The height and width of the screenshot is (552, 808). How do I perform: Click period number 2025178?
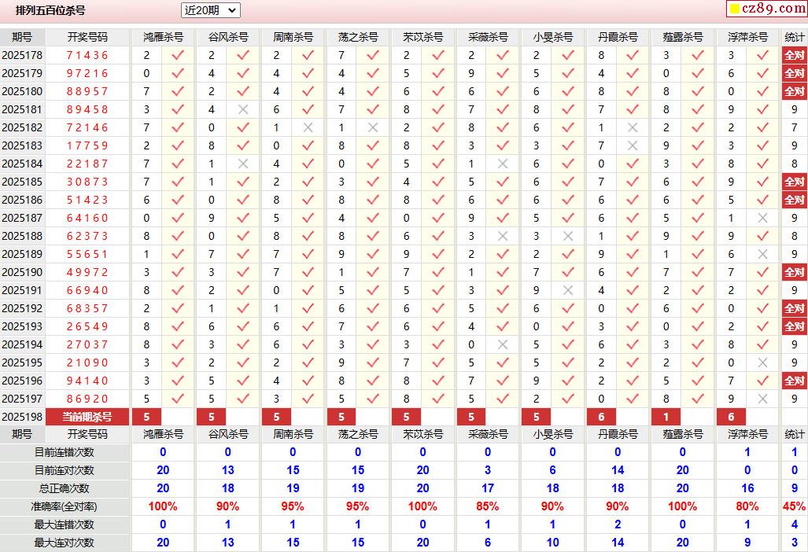[22, 55]
